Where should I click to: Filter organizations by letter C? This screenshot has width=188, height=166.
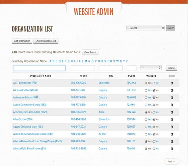(x=56, y=61)
